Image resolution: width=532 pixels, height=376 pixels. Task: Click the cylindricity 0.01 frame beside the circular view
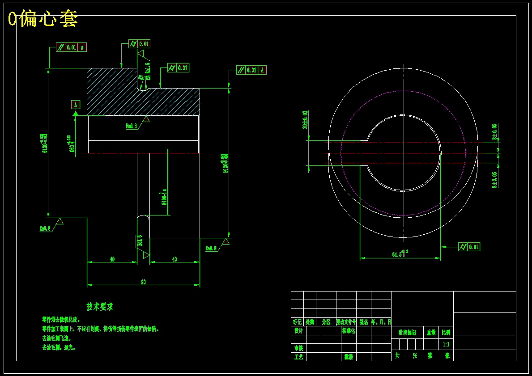[469, 247]
